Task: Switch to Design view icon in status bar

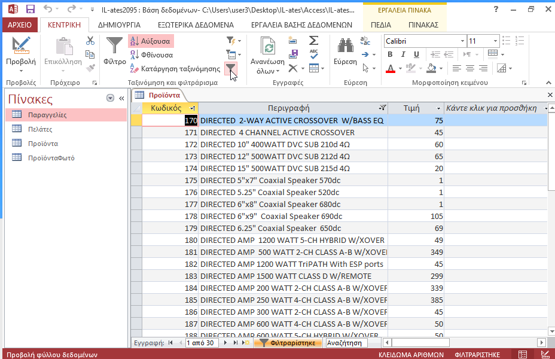Action: pyautogui.click(x=545, y=354)
